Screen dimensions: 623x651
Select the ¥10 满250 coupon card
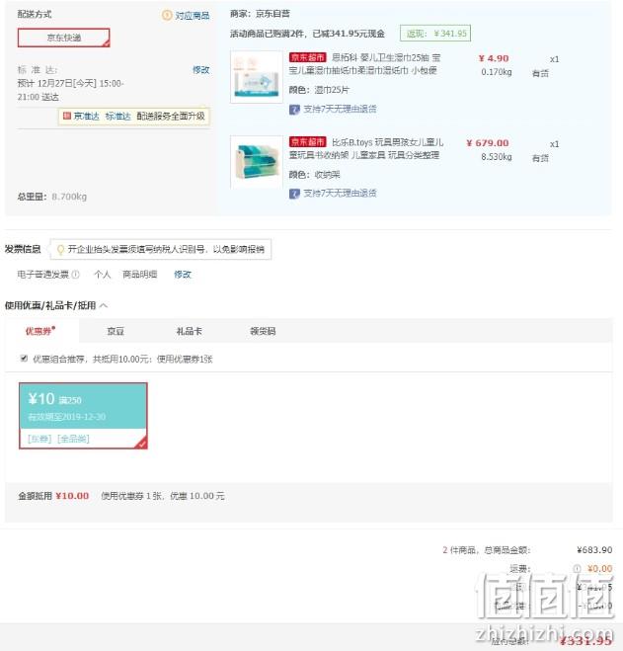(x=83, y=416)
